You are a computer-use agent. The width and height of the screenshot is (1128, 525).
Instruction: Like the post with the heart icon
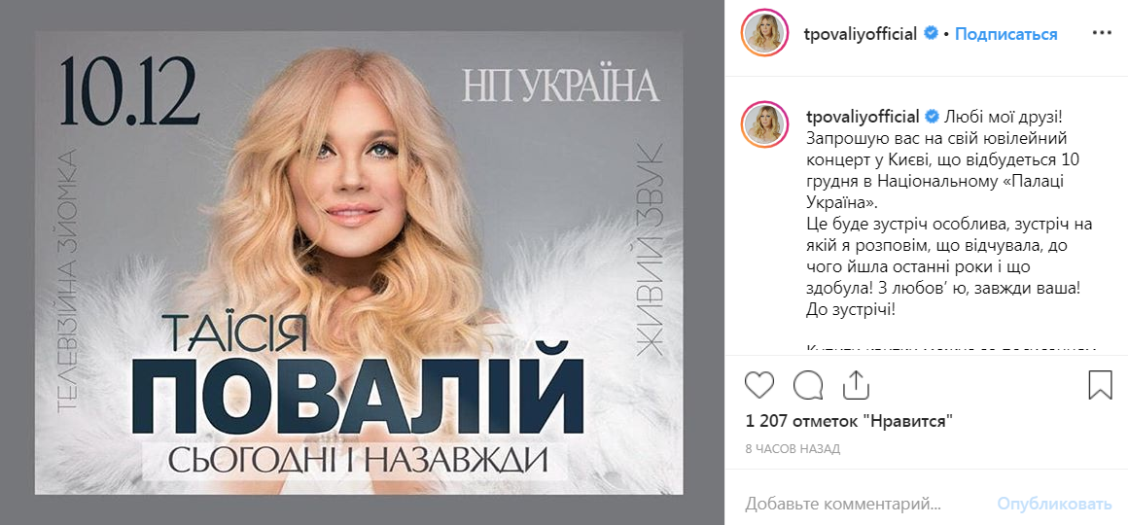[758, 385]
